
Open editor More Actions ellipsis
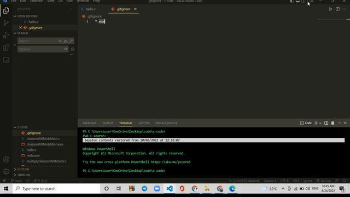click(x=344, y=9)
